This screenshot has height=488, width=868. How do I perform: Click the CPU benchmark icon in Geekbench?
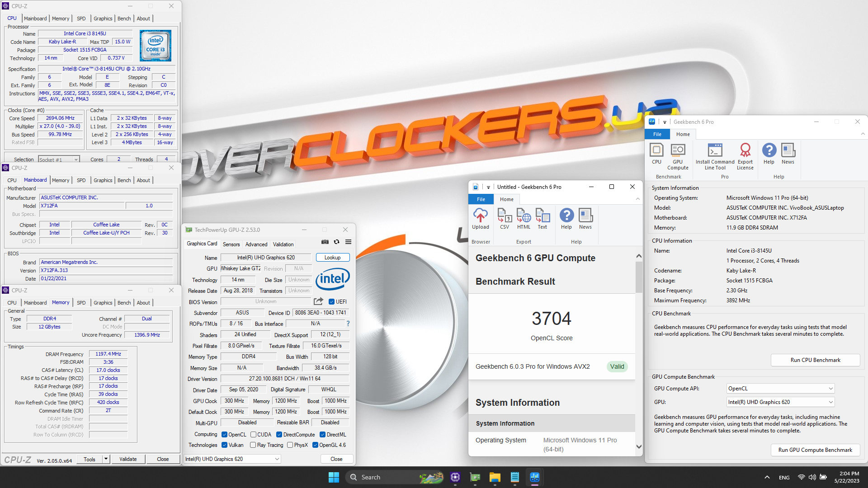click(x=656, y=154)
